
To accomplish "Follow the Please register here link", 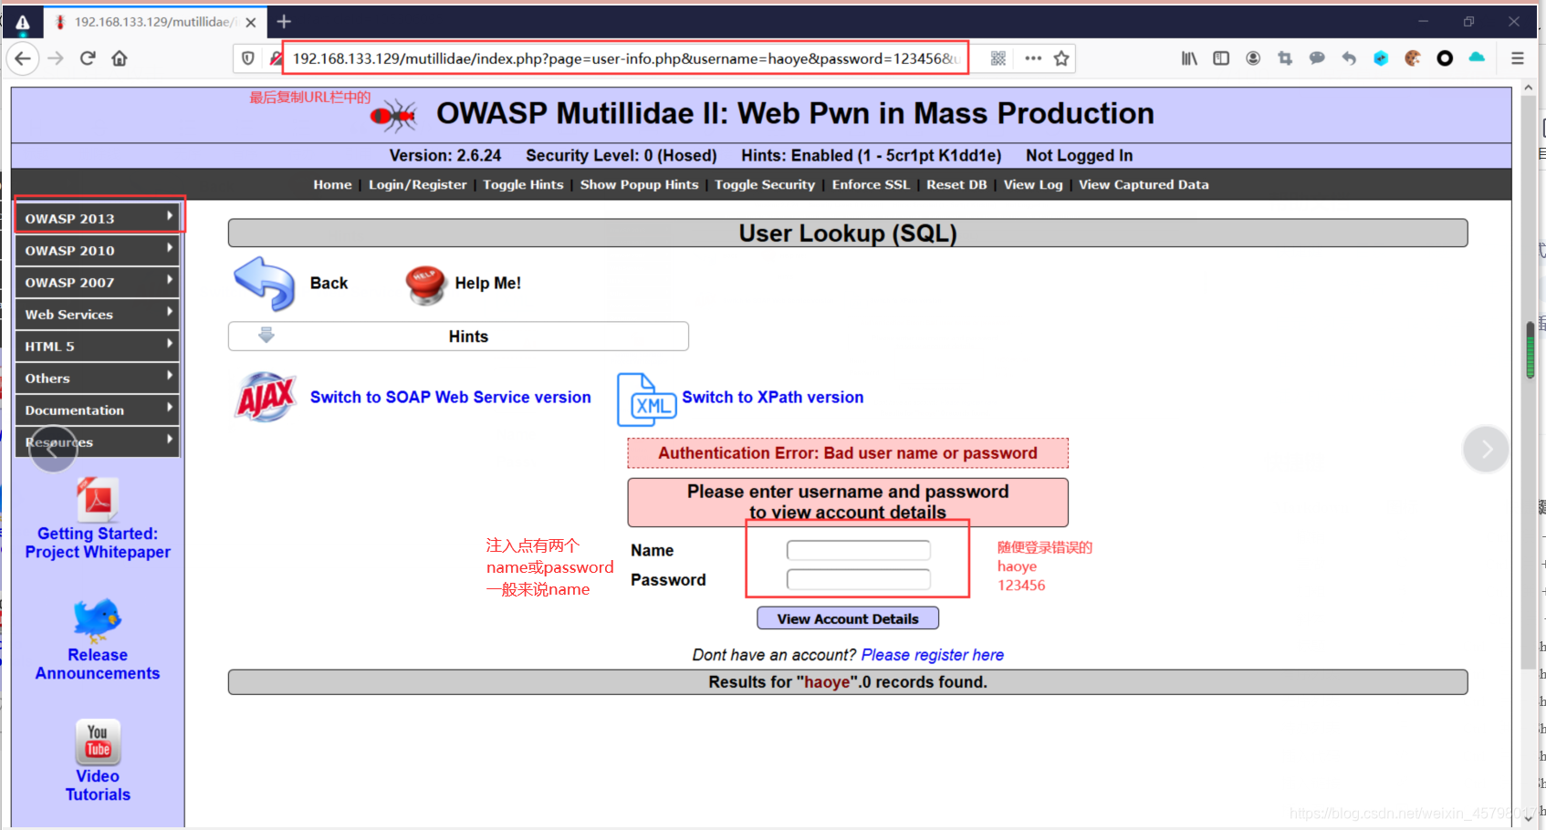I will (x=932, y=655).
